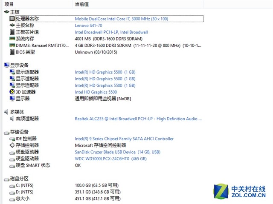This screenshot has height=204, width=273.
Task: Select the SMART status OK value
Action: point(78,165)
